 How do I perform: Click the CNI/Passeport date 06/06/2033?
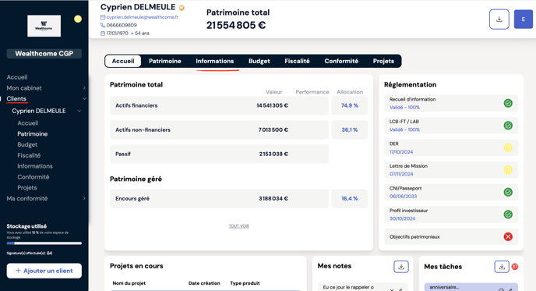click(404, 197)
